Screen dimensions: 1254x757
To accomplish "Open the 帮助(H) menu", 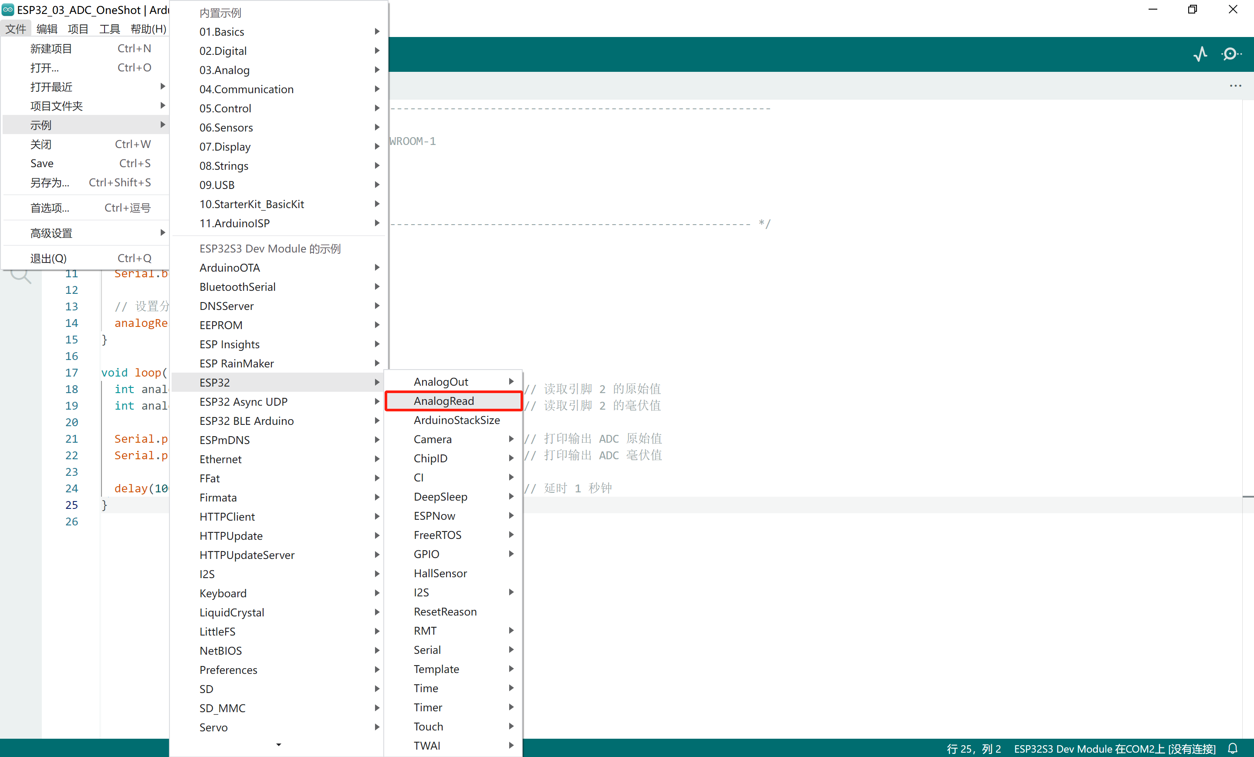I will click(148, 29).
